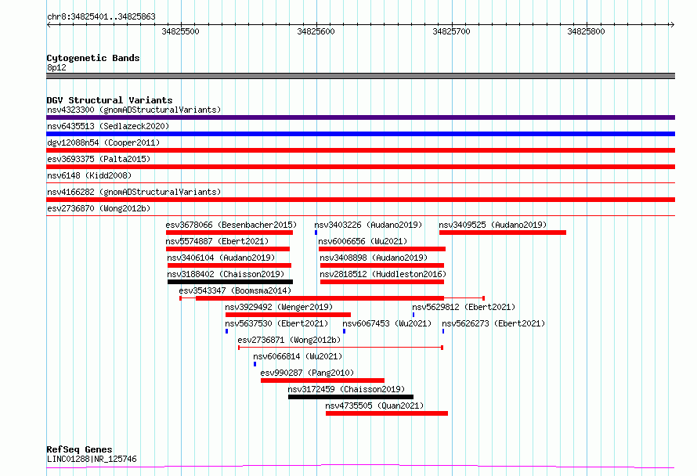Open the nsv6435513 Sedlazeck2020 label
697x476 pixels.
(x=108, y=126)
